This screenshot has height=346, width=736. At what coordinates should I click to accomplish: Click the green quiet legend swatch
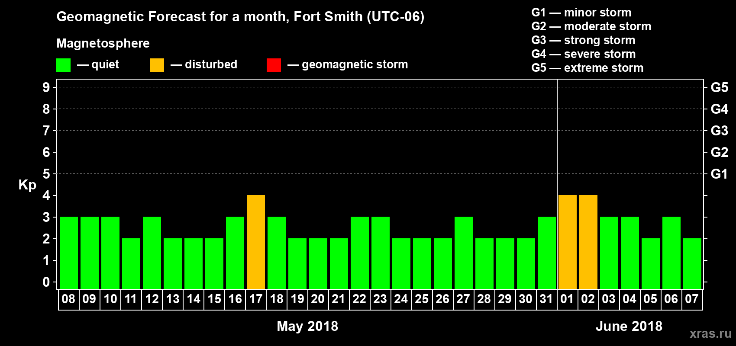[x=63, y=65]
